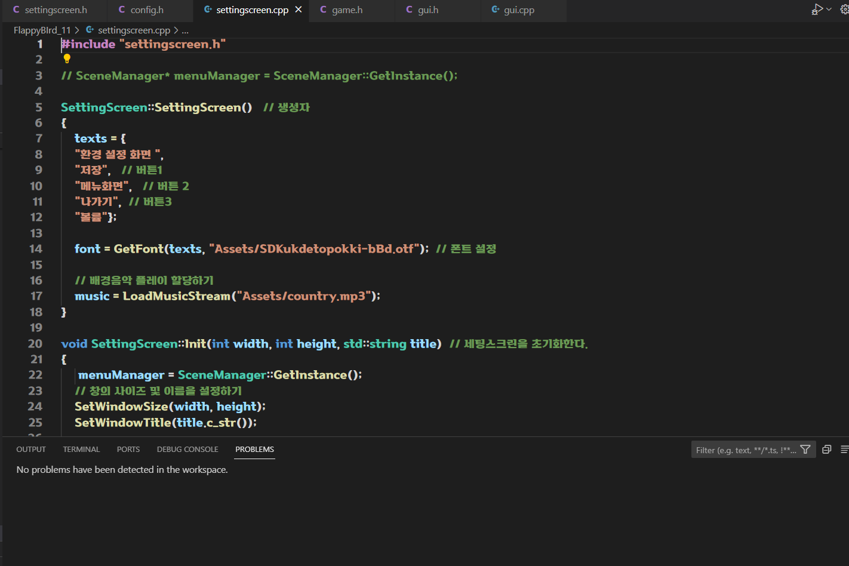Click the collapse all icon in Problems panel
Viewport: 849px width, 566px height.
827,450
